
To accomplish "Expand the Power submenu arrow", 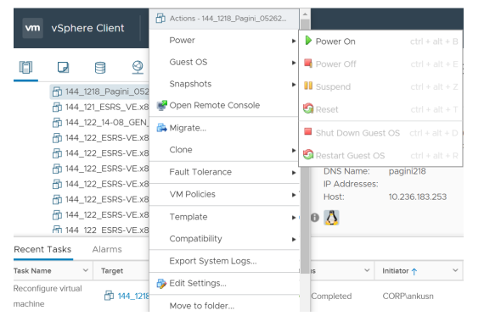I will (294, 41).
